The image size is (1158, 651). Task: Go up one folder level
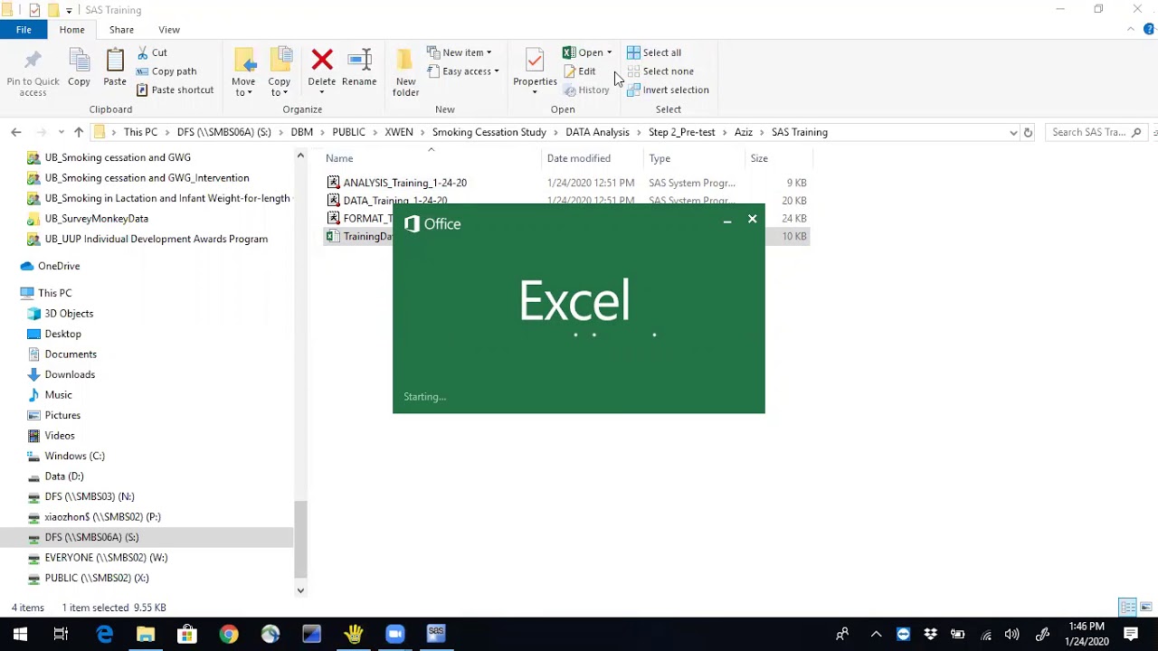click(x=79, y=132)
